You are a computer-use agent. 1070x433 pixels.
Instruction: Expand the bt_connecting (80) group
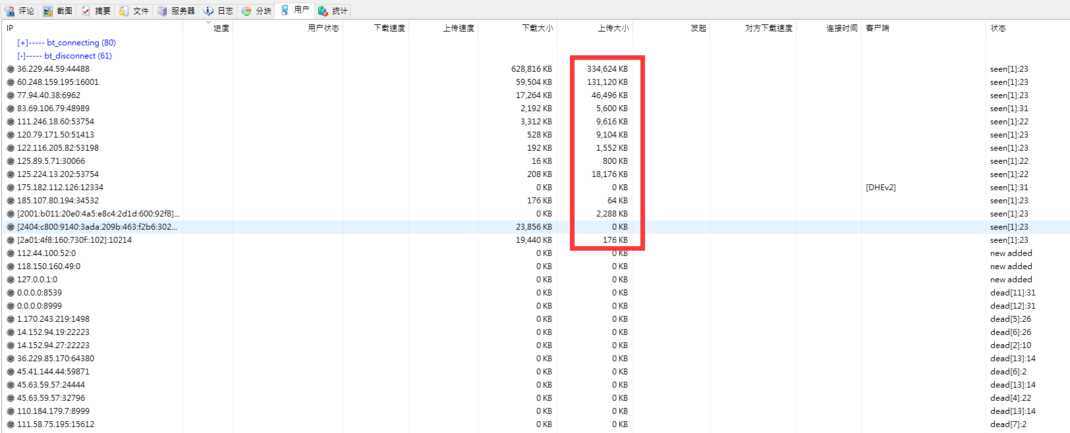22,43
